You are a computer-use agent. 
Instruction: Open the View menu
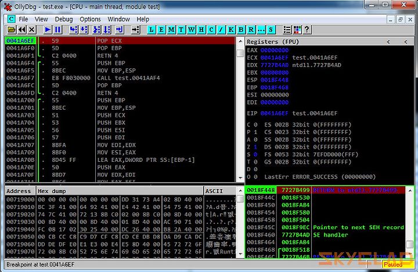tap(41, 19)
